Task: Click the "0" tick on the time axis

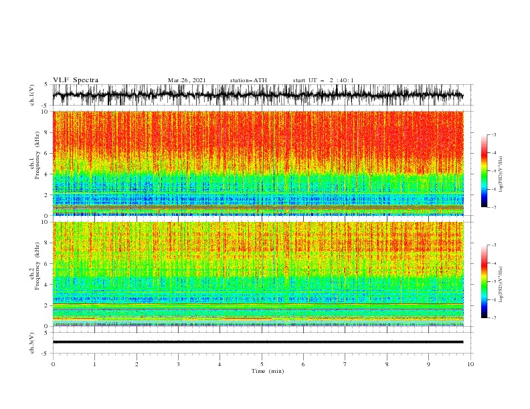Action: click(x=53, y=364)
